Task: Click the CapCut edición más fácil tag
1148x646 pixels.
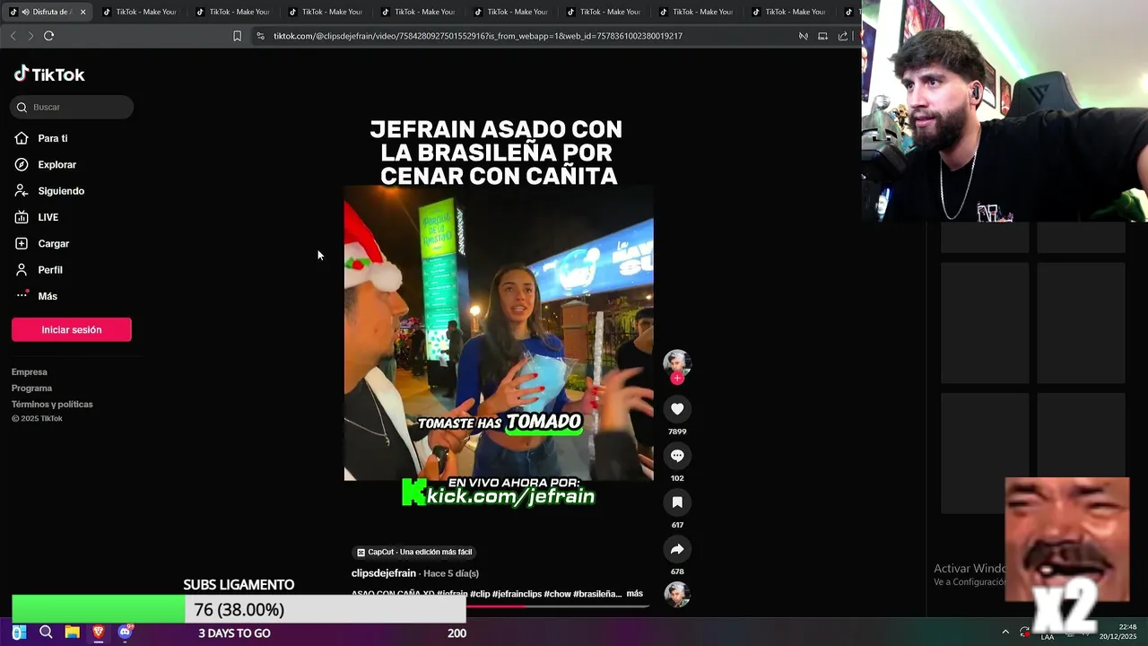Action: (x=414, y=552)
